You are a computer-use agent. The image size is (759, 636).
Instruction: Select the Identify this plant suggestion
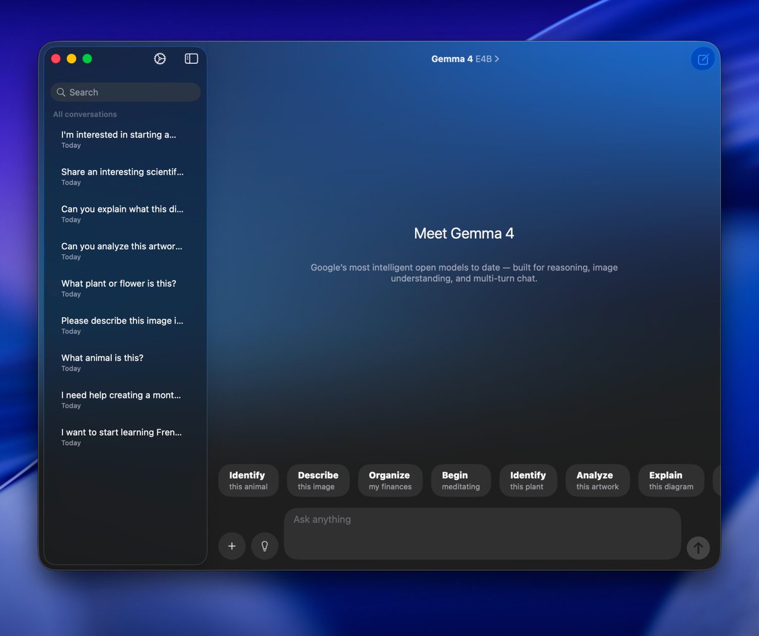point(528,480)
